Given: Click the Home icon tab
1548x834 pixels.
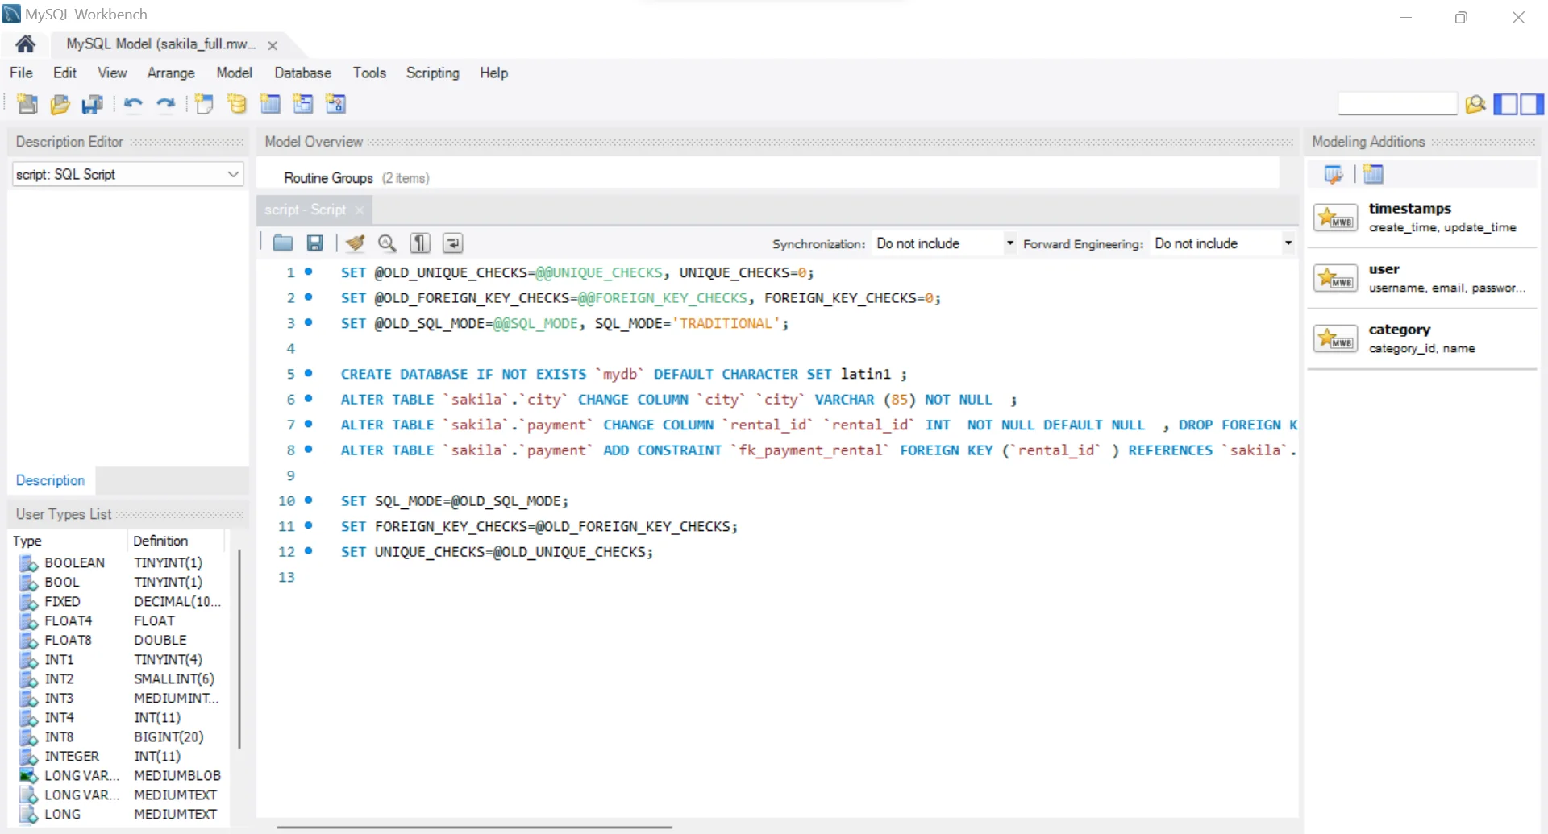Looking at the screenshot, I should click(25, 44).
